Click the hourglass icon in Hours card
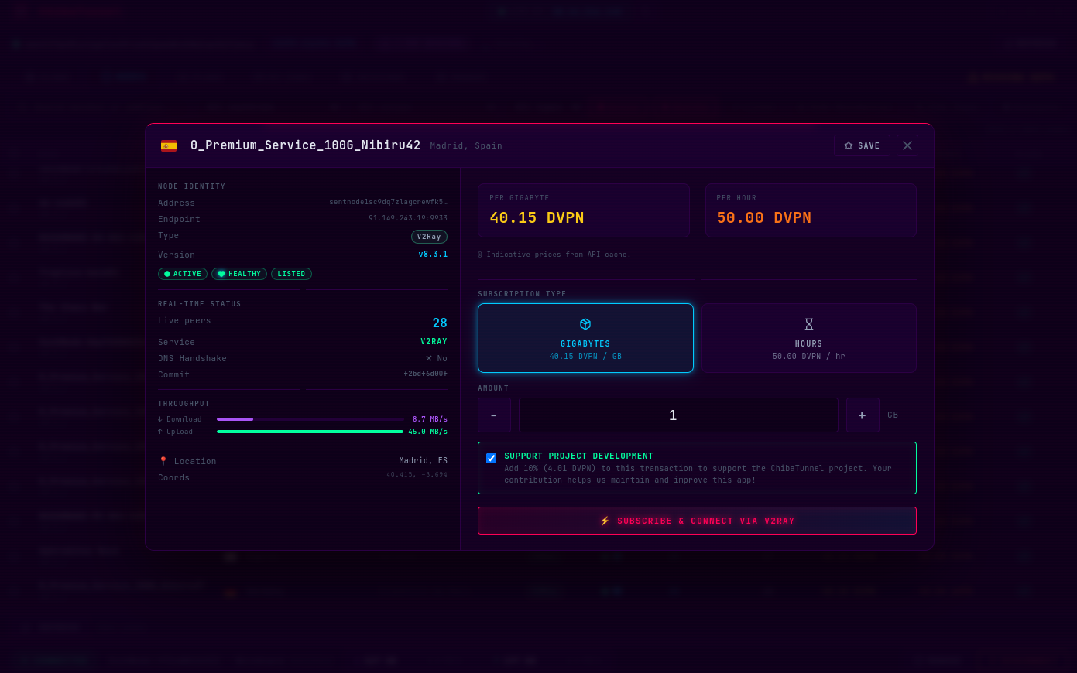 pyautogui.click(x=808, y=324)
